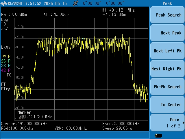Click the RBW:100.000kHz value

point(17,128)
